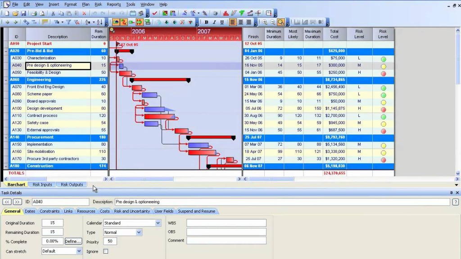
Task: Expand the Can stretch Default dropdown
Action: pos(79,251)
